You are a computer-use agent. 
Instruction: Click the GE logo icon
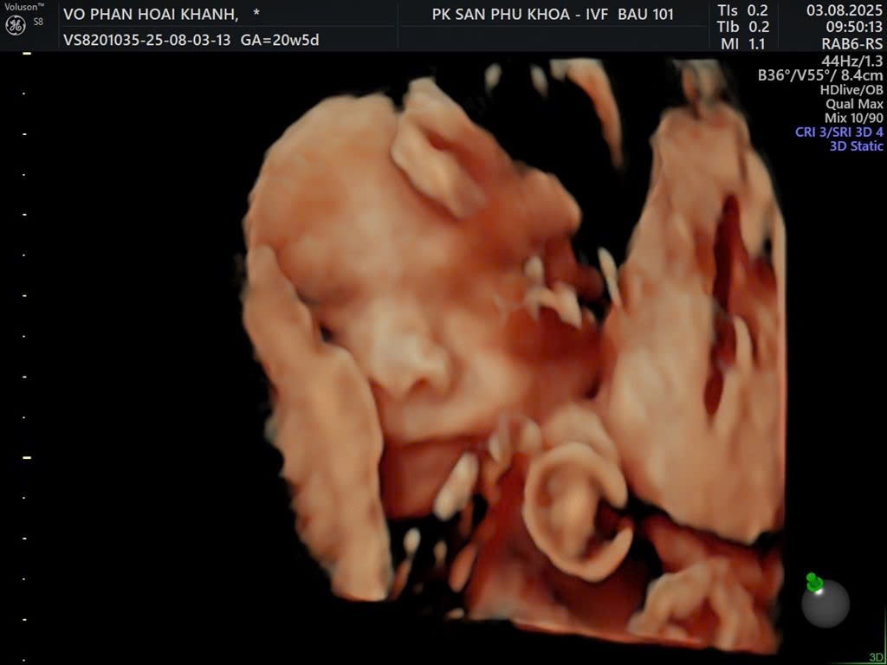tap(15, 25)
